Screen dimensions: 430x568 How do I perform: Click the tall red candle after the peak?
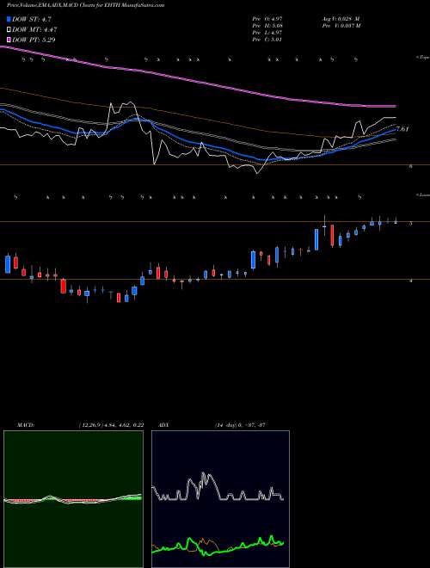click(332, 235)
